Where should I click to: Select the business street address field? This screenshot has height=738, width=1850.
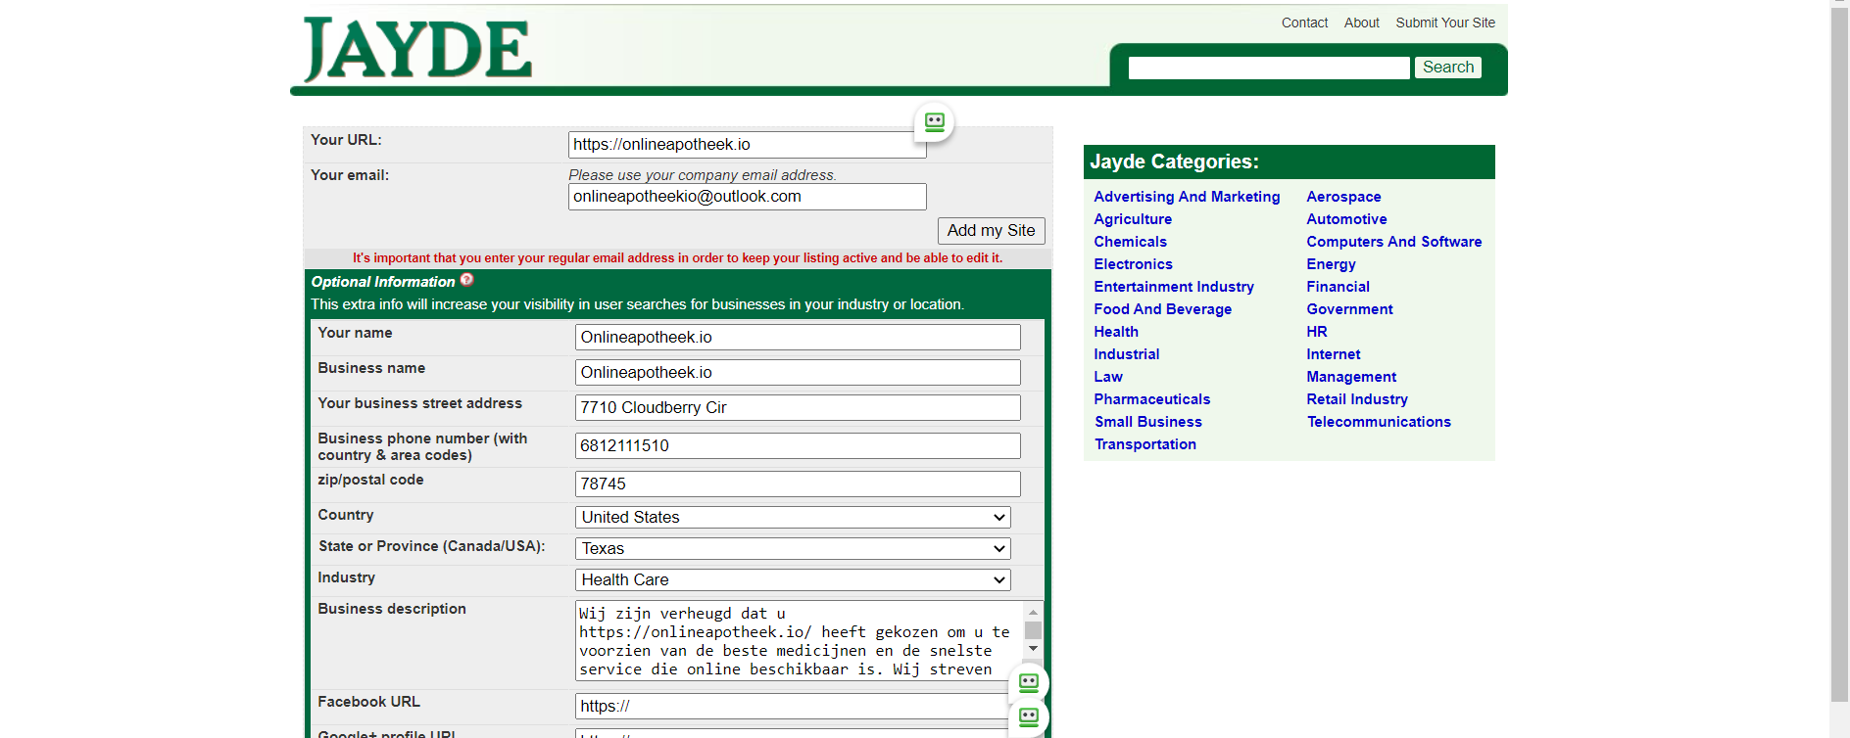[x=798, y=408]
